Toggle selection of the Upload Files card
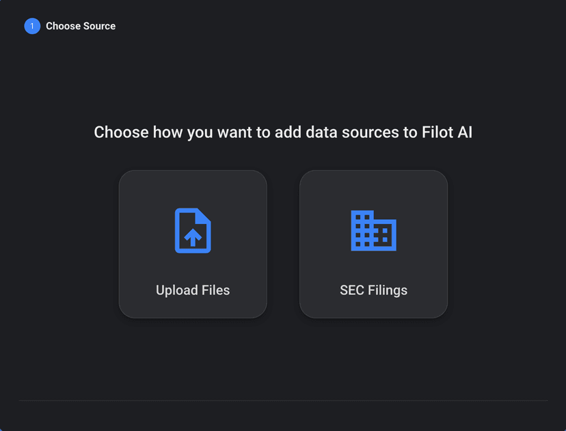This screenshot has width=566, height=431. (193, 244)
